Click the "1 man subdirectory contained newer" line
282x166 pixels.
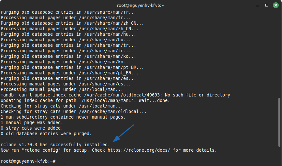(63, 117)
